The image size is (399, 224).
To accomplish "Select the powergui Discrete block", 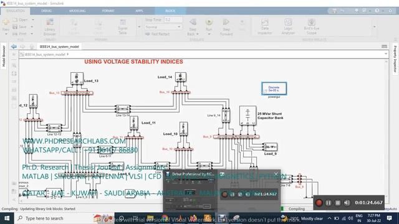I will click(274, 88).
